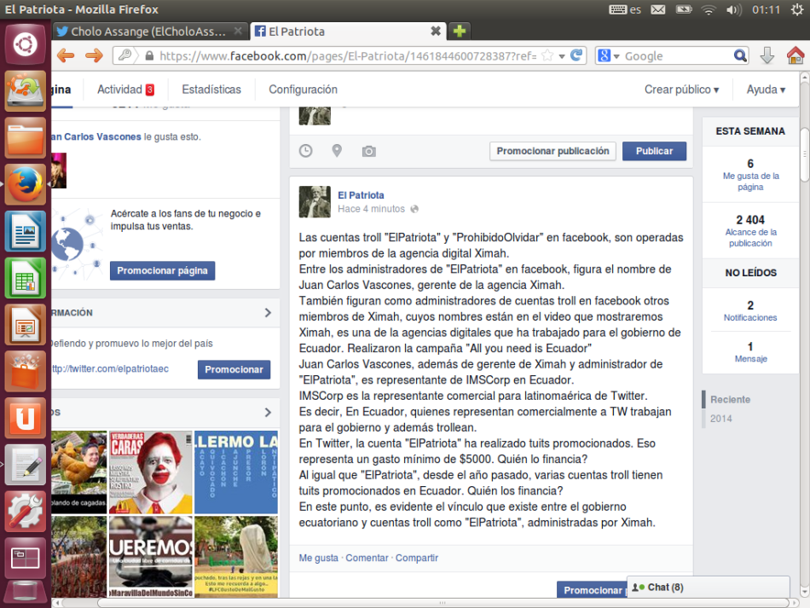Click the horizontal scrollbar at bottom

pyautogui.click(x=443, y=602)
